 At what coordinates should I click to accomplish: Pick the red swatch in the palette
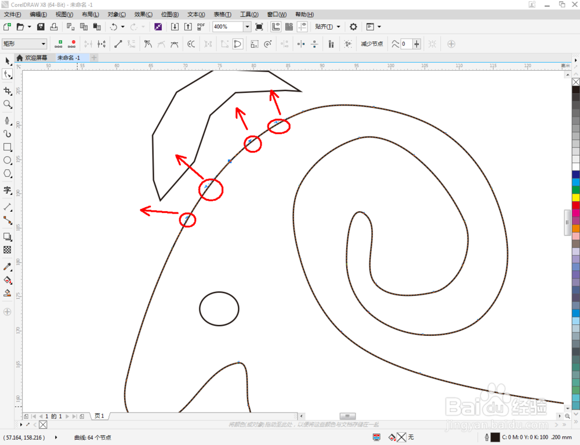576,205
